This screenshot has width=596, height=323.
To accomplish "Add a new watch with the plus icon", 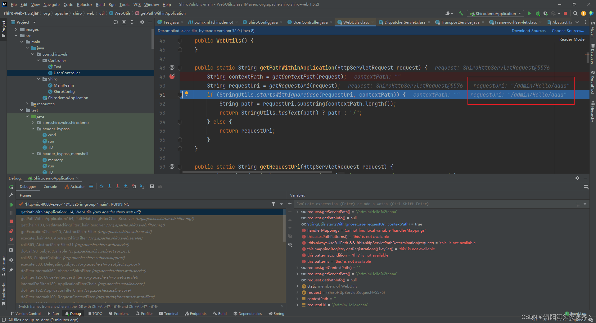I will 290,204.
